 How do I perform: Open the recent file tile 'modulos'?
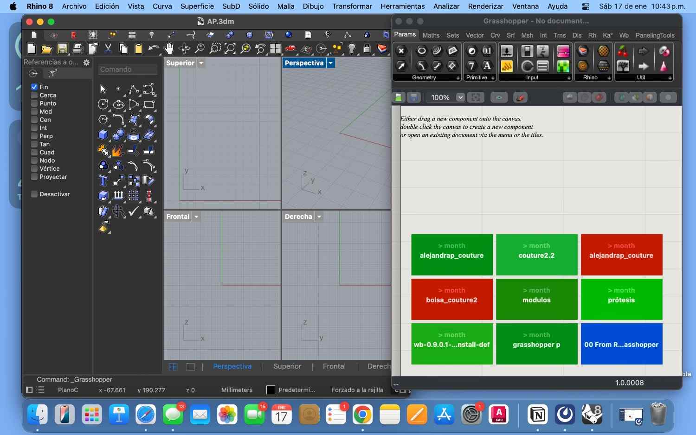click(536, 299)
